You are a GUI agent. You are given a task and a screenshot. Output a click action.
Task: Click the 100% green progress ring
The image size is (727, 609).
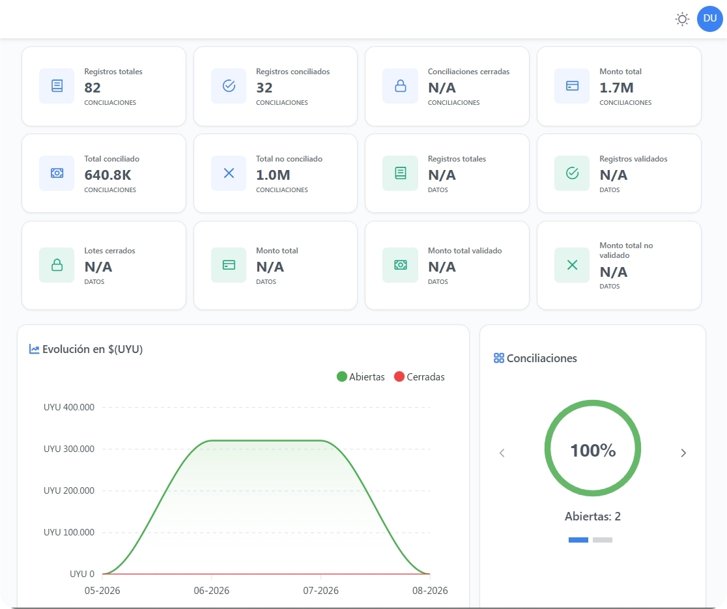593,448
